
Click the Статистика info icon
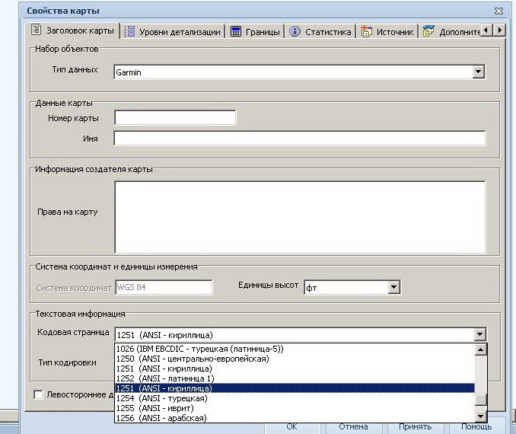(295, 31)
